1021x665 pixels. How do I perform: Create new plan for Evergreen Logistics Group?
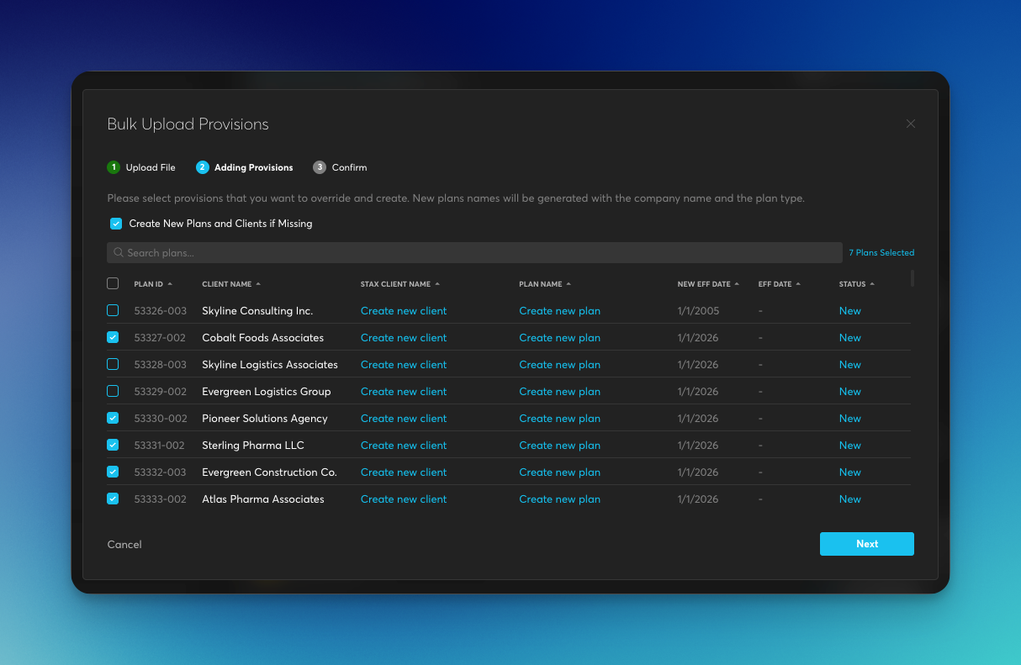(x=559, y=392)
